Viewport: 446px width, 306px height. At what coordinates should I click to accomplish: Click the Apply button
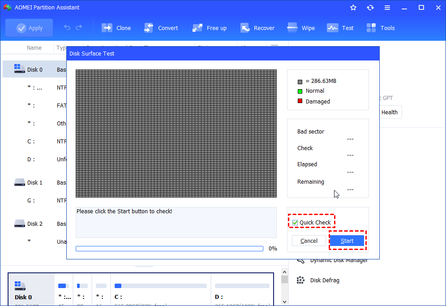29,28
